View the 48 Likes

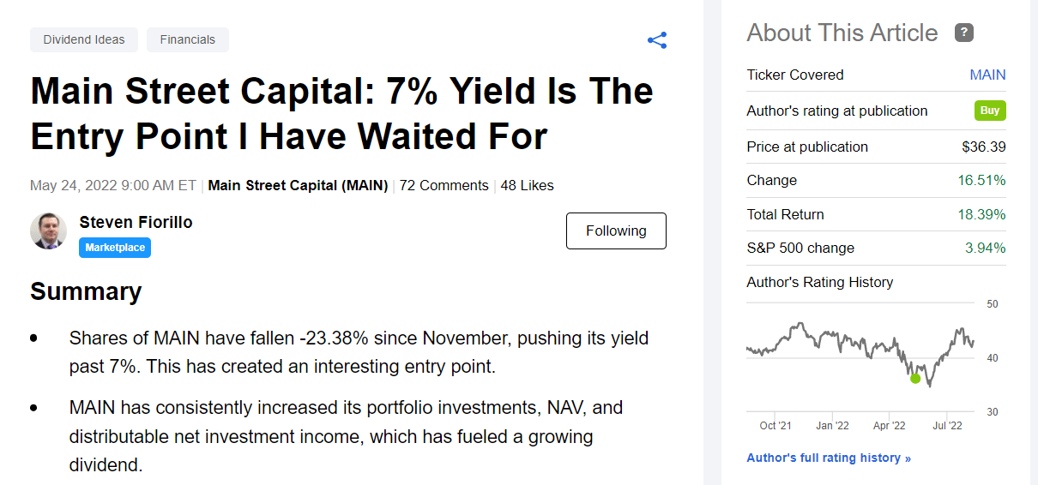[527, 185]
